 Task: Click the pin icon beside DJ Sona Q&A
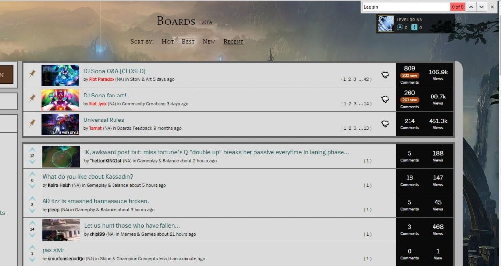click(32, 74)
